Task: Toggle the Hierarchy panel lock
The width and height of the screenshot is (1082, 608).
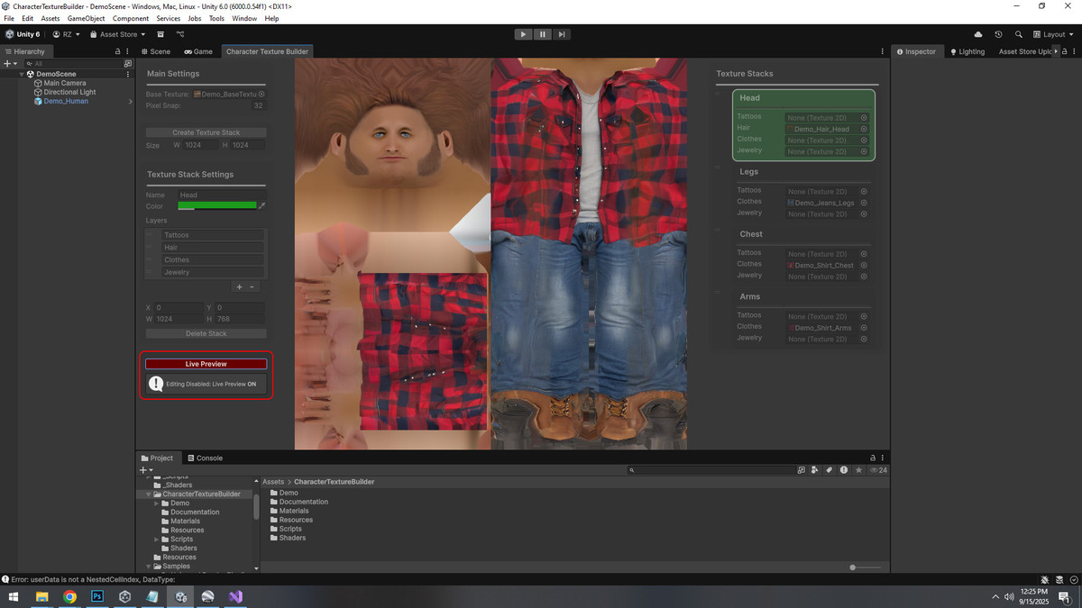Action: [x=117, y=51]
